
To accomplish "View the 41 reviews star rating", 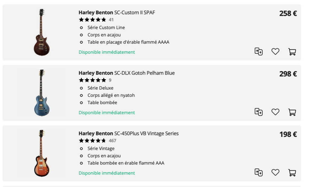I will (93, 20).
